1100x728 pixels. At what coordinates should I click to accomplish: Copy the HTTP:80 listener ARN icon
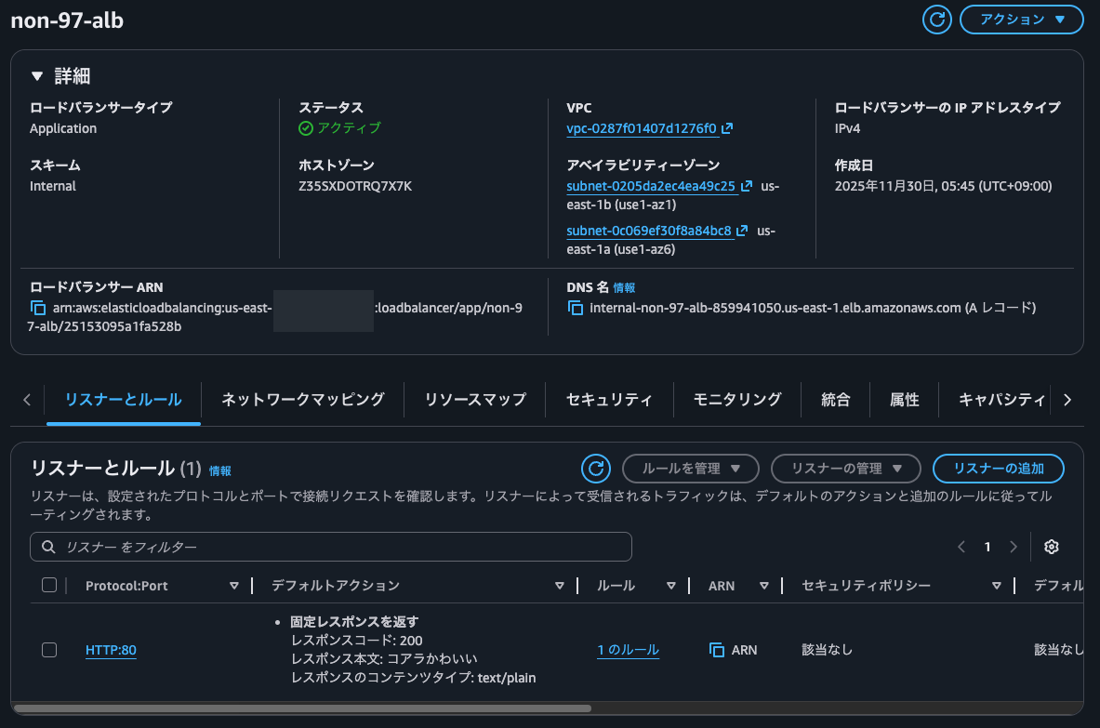pyautogui.click(x=717, y=650)
